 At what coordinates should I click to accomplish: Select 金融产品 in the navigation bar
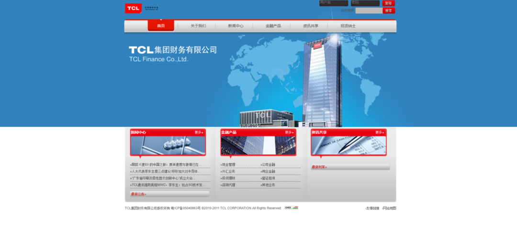(273, 26)
